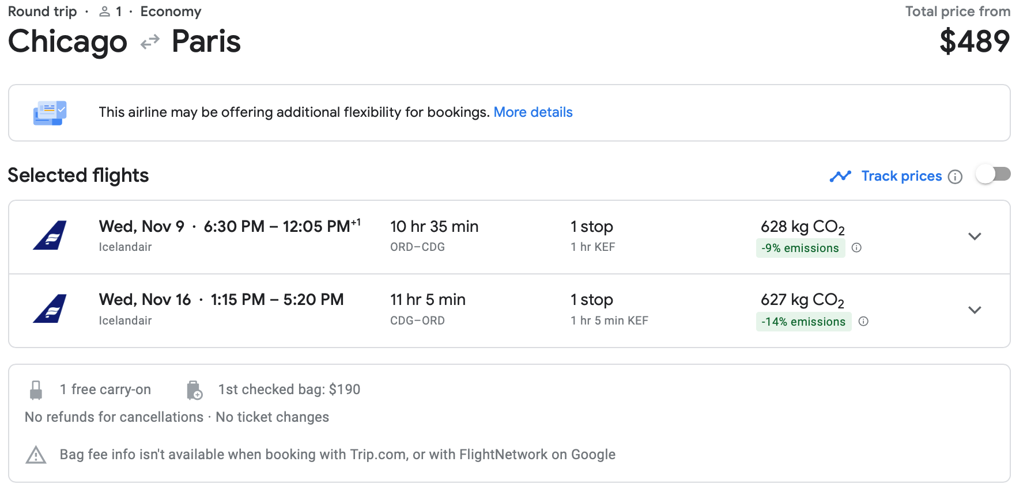Image resolution: width=1027 pixels, height=496 pixels.
Task: Click info icon beside -9% emissions
Action: coord(856,248)
